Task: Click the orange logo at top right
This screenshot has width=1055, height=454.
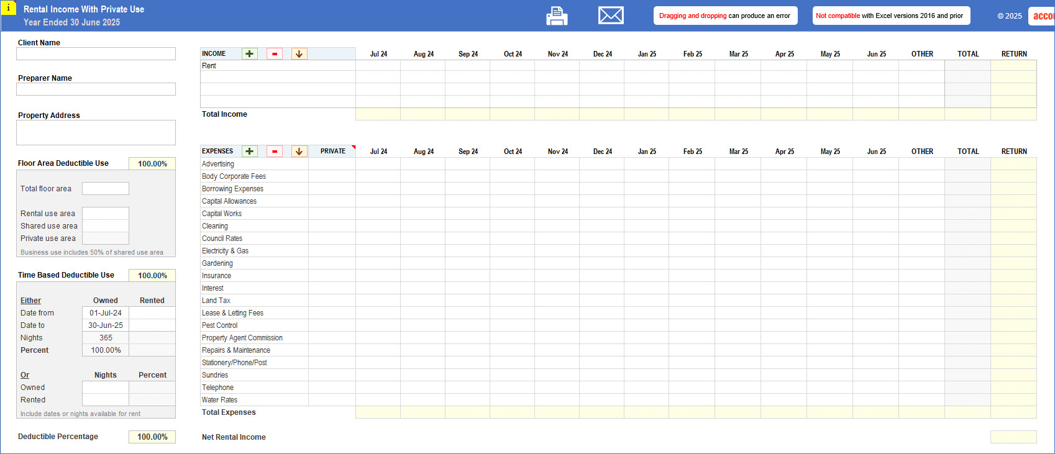Action: 1042,16
